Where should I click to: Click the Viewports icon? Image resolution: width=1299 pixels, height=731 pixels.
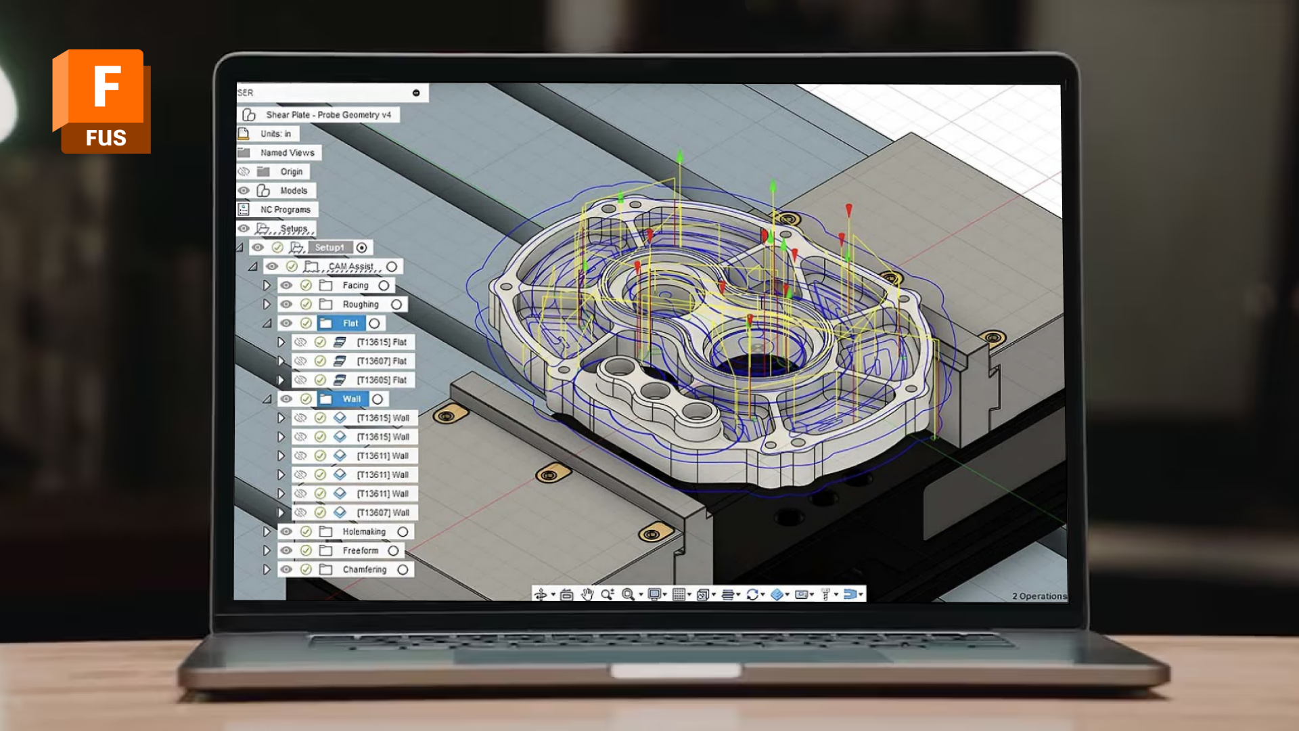tap(703, 594)
